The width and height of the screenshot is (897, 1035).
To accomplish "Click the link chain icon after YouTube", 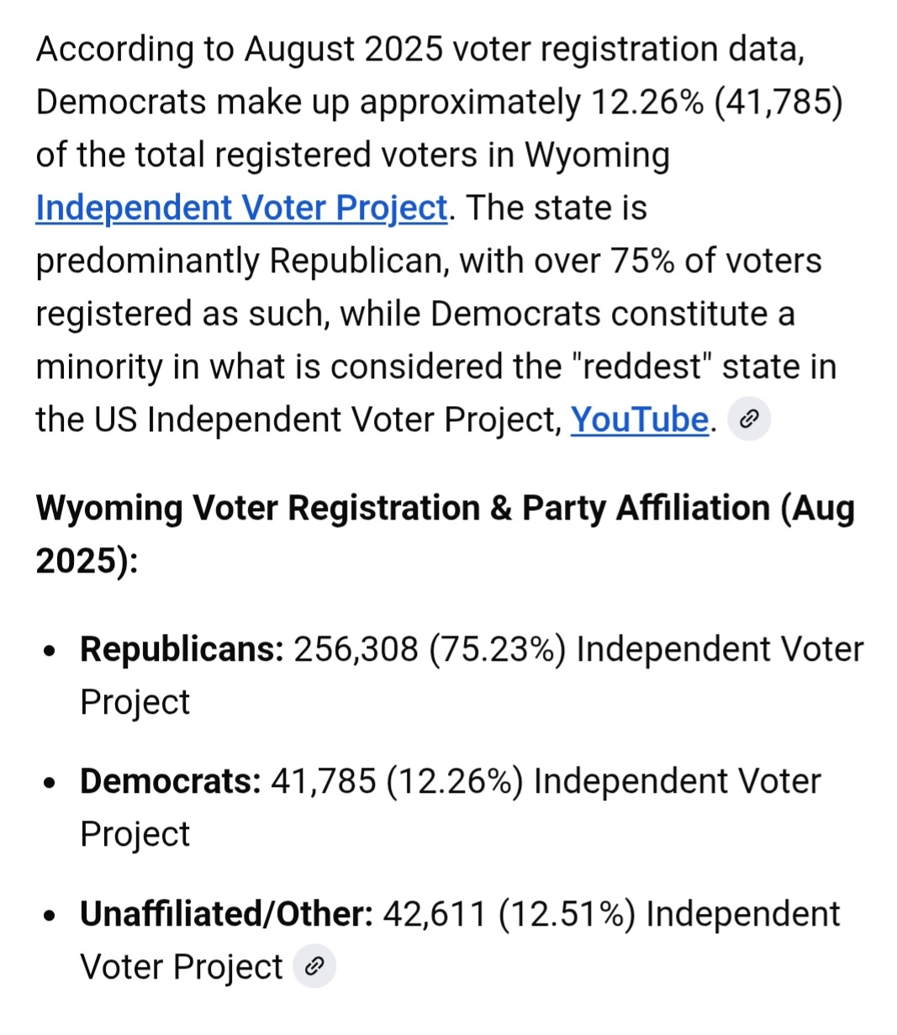I will click(x=749, y=419).
